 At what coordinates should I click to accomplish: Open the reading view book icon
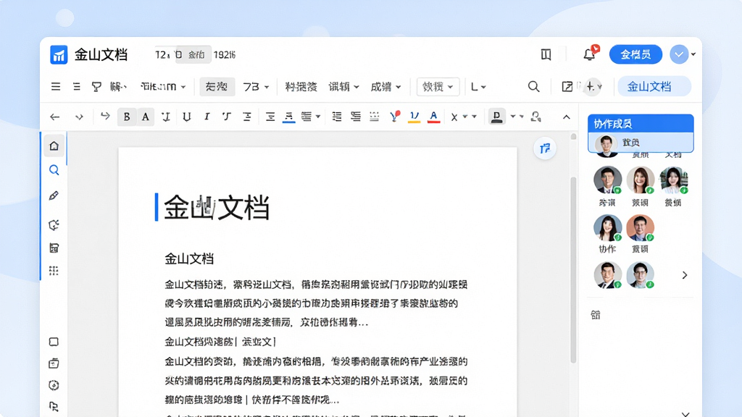click(x=546, y=55)
